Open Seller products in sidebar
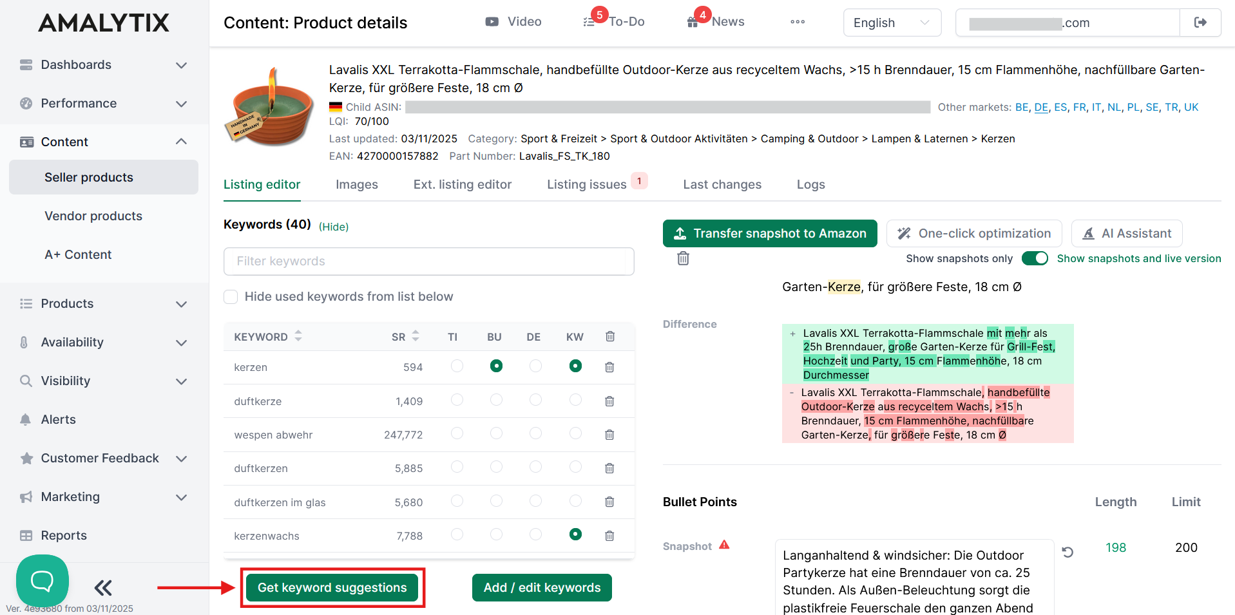The height and width of the screenshot is (615, 1235). coord(104,177)
